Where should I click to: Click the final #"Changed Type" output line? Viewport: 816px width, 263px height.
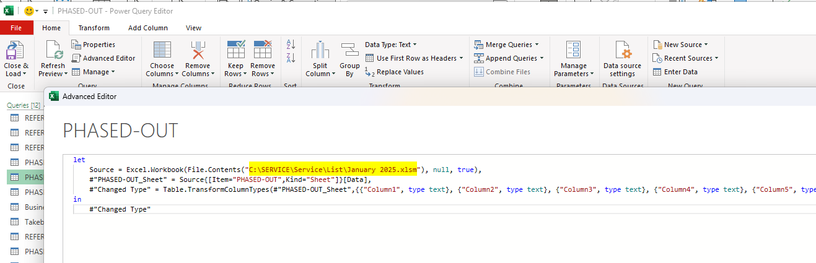click(120, 209)
